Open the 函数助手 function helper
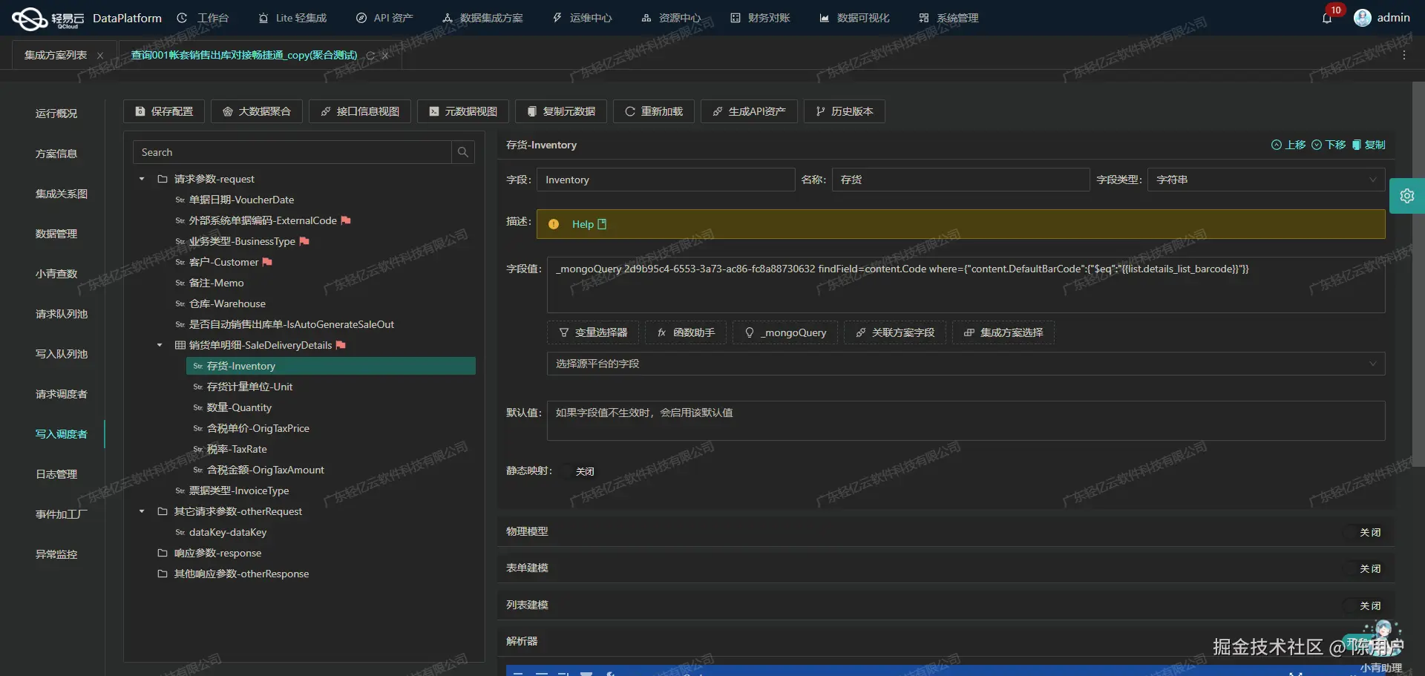The width and height of the screenshot is (1425, 676). (685, 332)
